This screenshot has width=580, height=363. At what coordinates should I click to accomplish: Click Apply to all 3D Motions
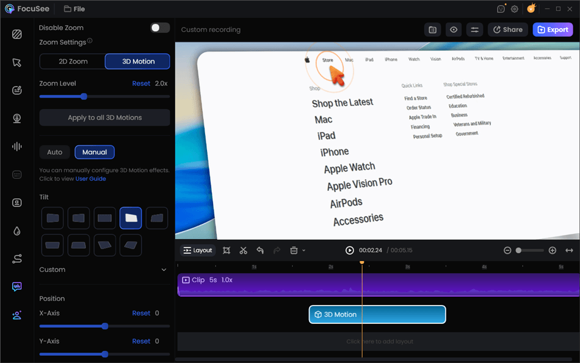104,118
